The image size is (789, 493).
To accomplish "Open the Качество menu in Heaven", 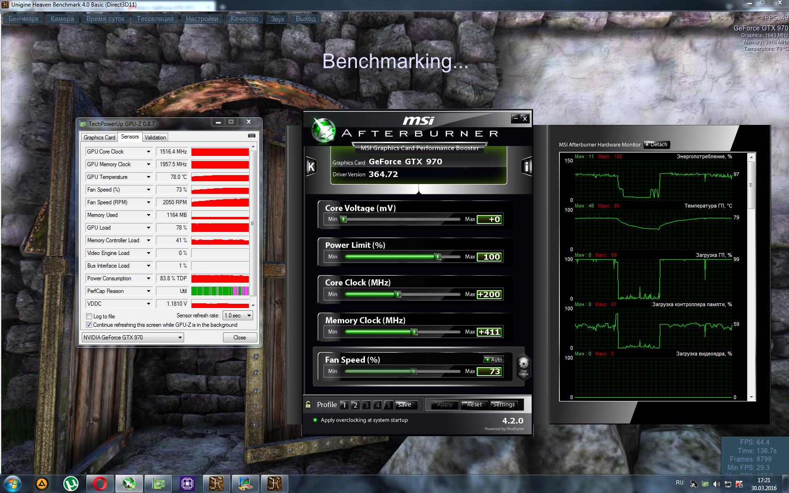I will coord(244,19).
